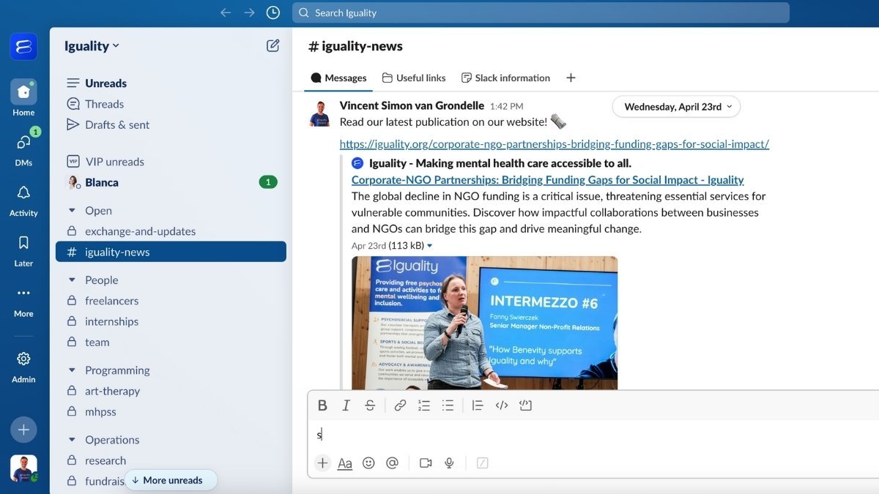Open the user profile avatar
Viewport: 879px width, 494px height.
click(23, 468)
